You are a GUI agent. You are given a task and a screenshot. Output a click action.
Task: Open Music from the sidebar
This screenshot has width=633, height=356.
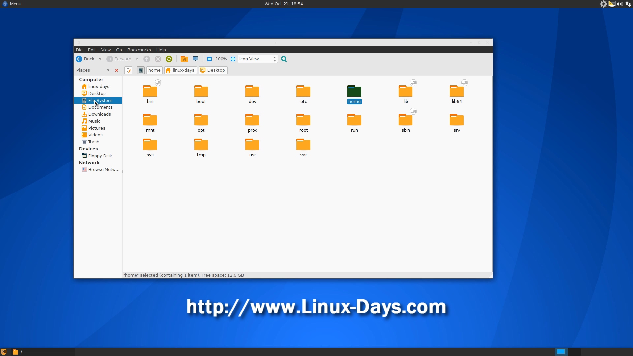[x=98, y=121]
